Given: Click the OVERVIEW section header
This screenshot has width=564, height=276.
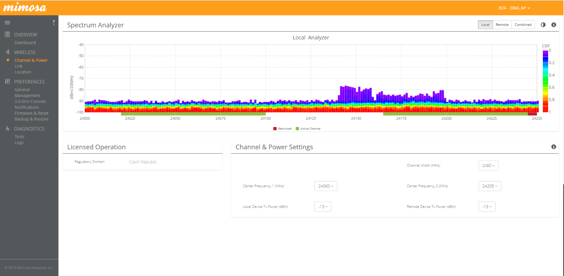Looking at the screenshot, I should [25, 35].
